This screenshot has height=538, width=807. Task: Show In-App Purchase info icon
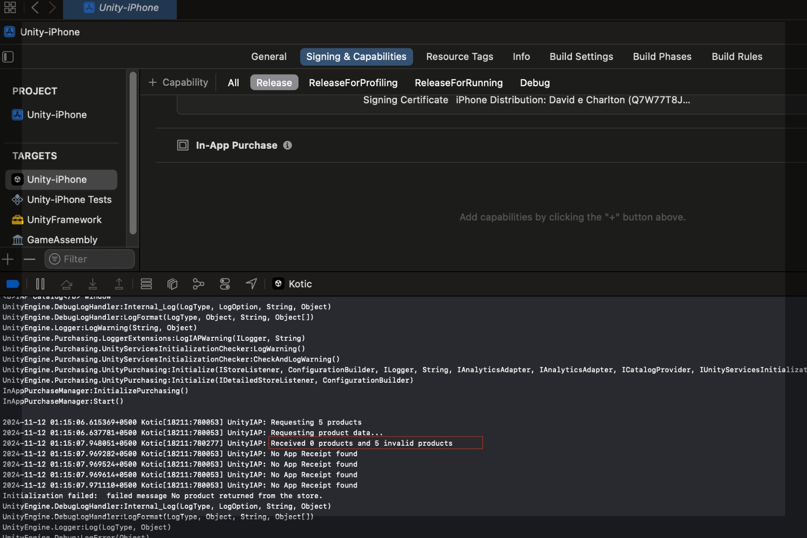(x=287, y=145)
